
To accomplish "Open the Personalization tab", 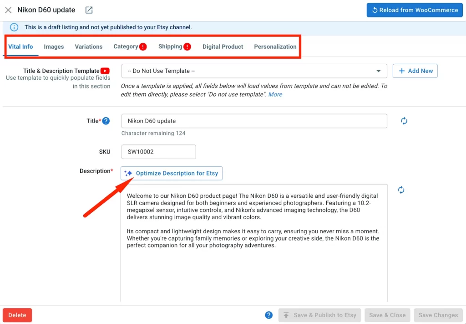I will [275, 46].
